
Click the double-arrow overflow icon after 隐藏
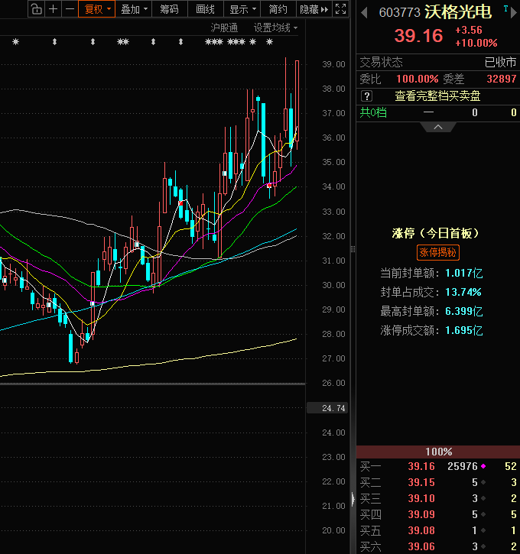[x=324, y=9]
